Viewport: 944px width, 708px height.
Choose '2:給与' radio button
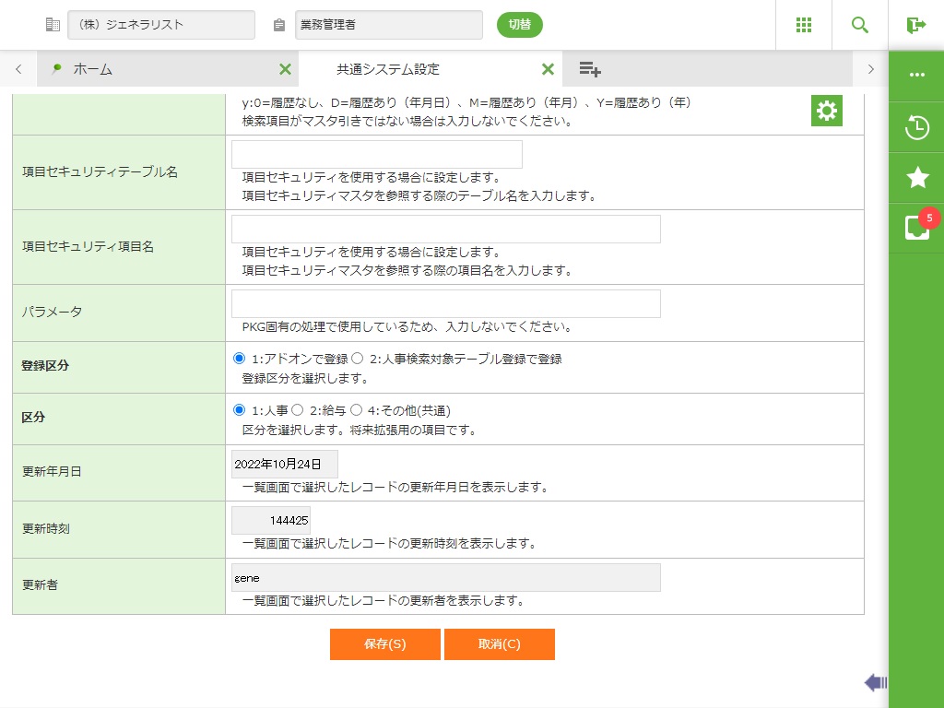point(298,410)
